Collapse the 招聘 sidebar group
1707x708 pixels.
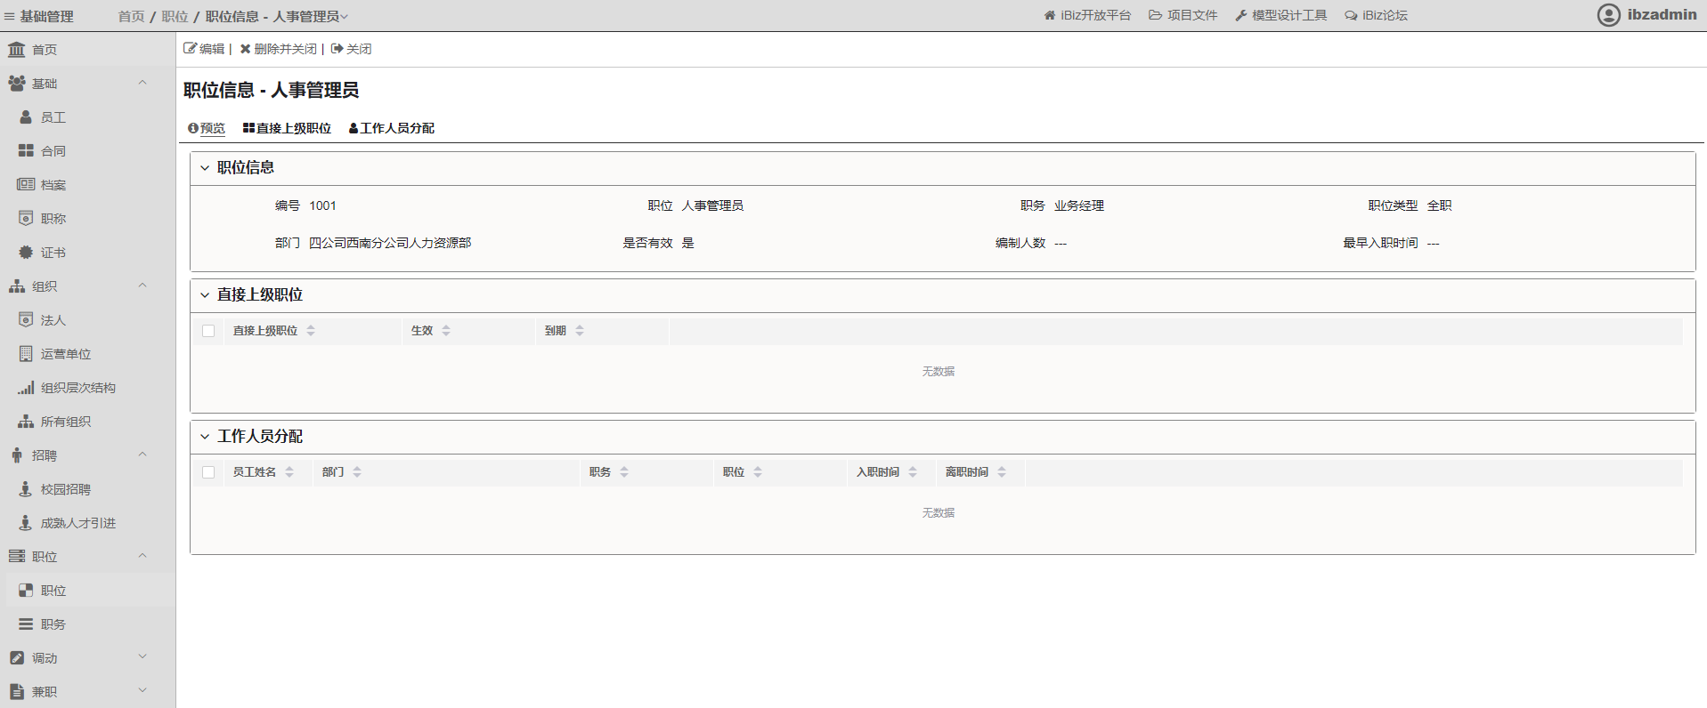click(142, 455)
